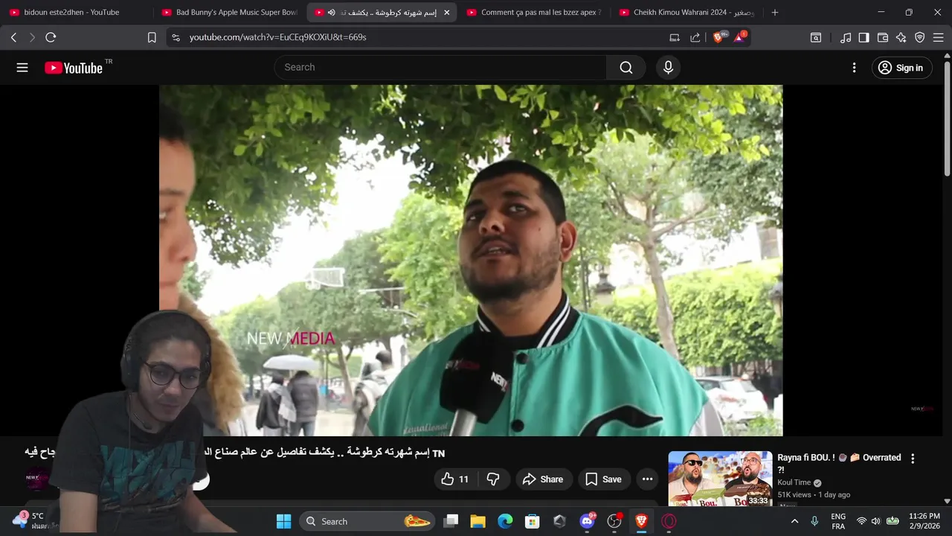Open the Windows Start menu
This screenshot has width=952, height=536.
tap(283, 521)
